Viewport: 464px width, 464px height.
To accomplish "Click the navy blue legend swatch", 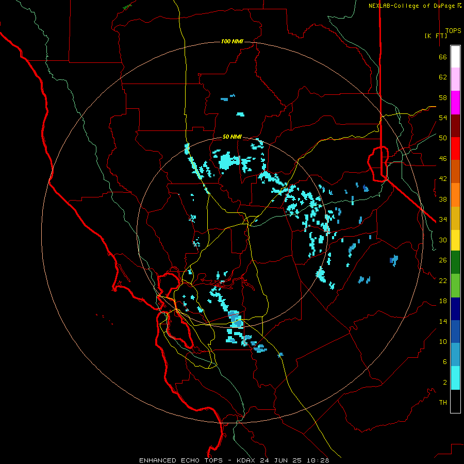I will coord(455,309).
